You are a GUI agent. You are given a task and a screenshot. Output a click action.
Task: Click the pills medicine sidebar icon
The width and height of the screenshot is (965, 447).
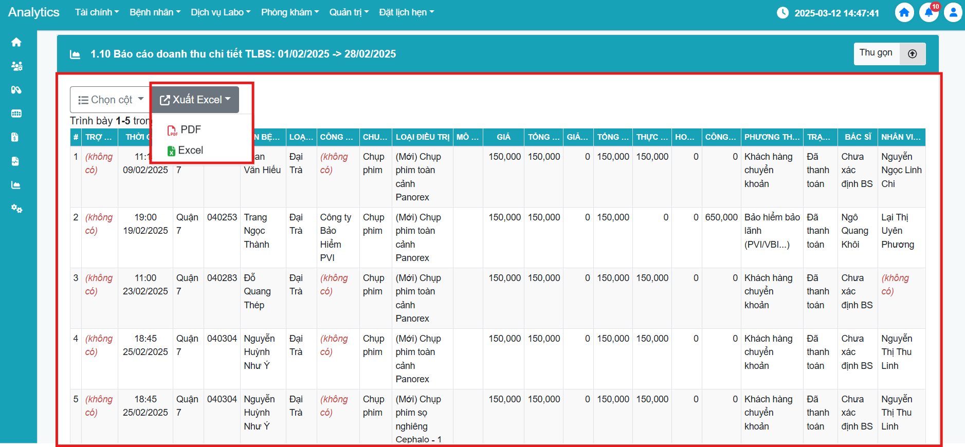tap(16, 90)
